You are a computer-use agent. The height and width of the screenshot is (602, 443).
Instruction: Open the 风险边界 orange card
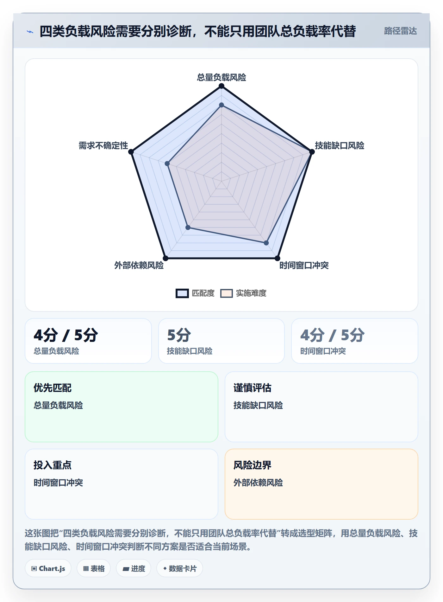tap(321, 484)
